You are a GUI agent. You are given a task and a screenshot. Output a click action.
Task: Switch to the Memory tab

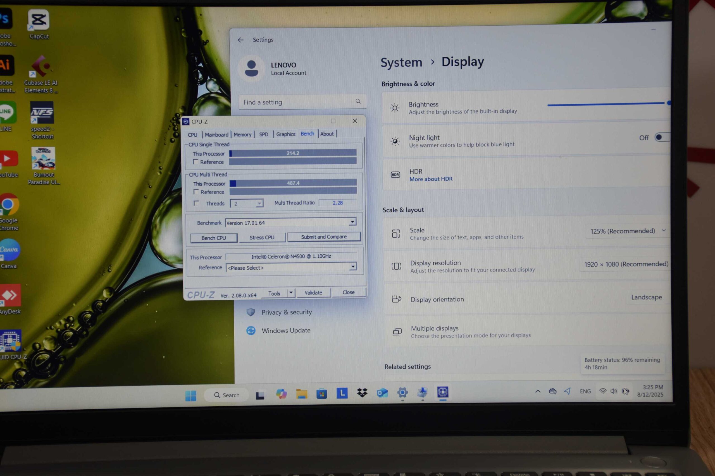[242, 134]
